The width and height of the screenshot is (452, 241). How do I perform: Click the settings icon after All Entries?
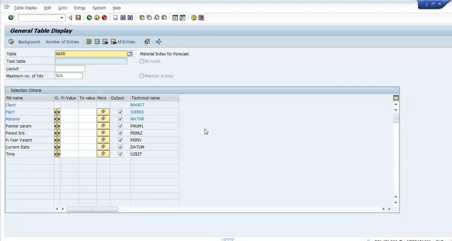point(147,42)
